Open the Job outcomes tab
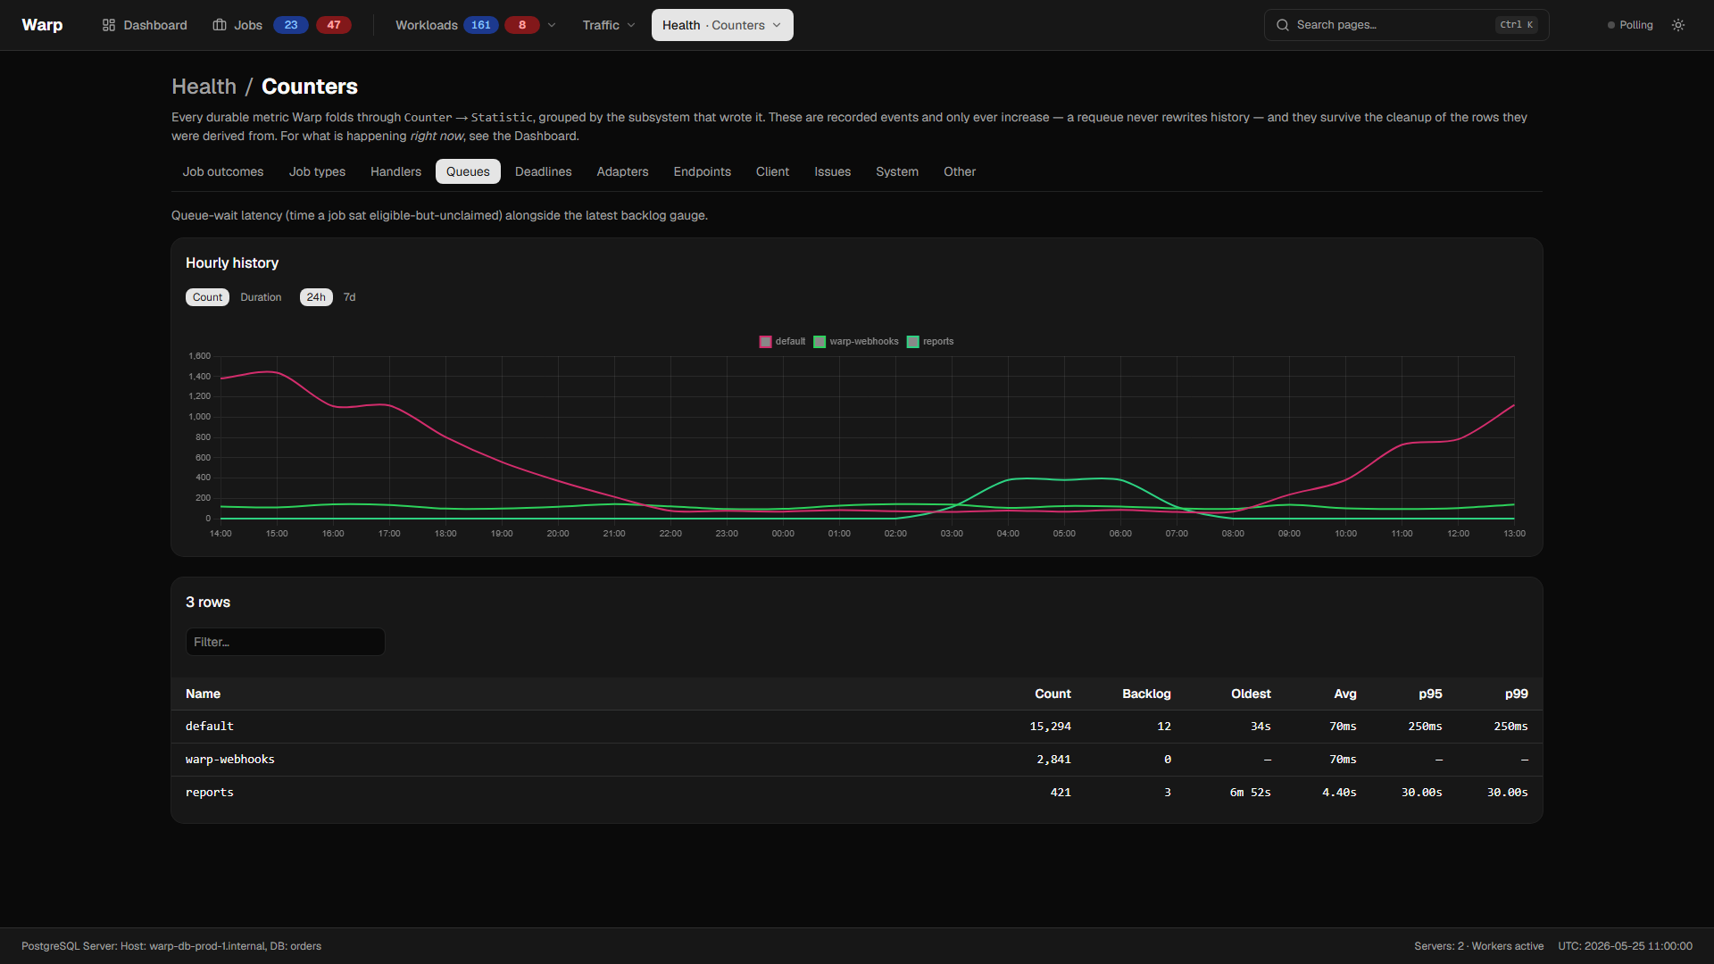 point(223,171)
